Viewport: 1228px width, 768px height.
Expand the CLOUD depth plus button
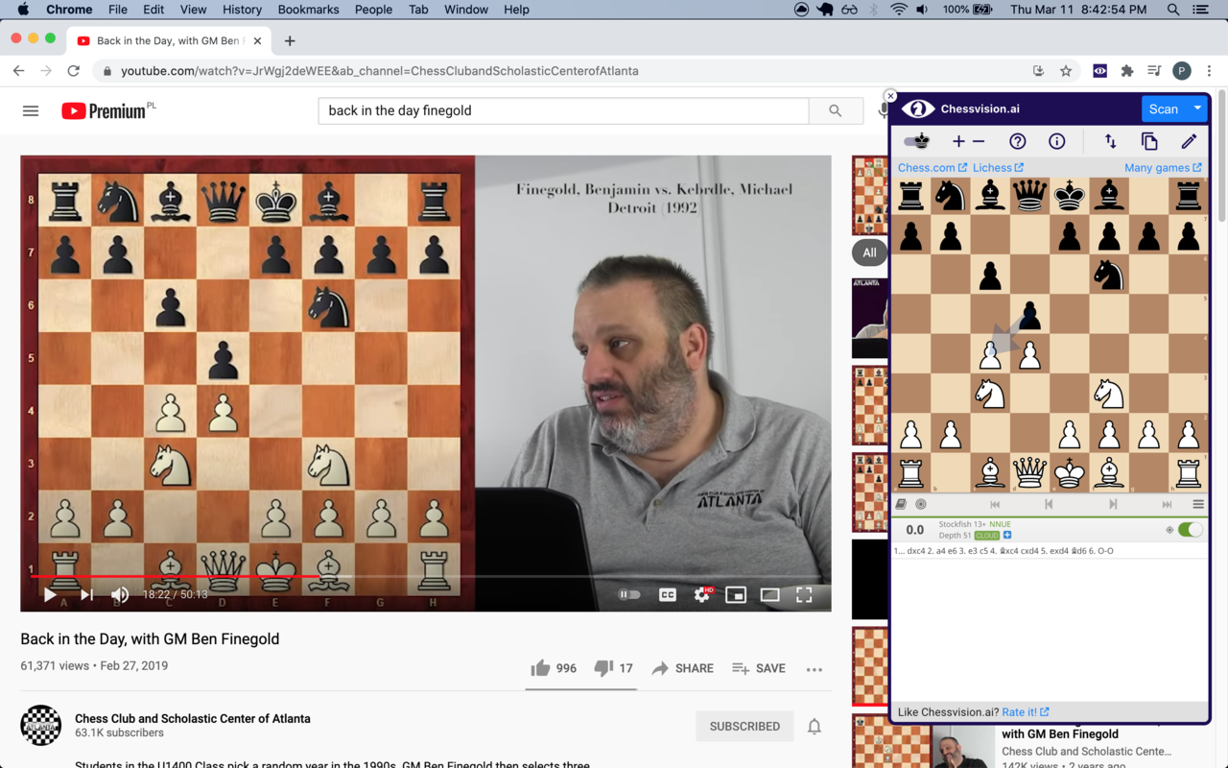(1006, 535)
